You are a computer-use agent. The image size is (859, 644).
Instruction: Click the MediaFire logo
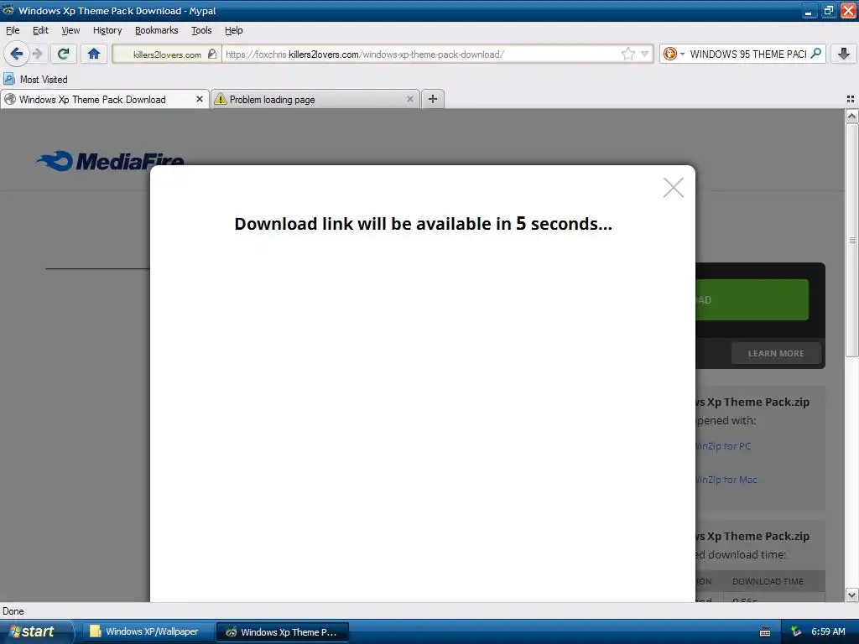coord(110,160)
